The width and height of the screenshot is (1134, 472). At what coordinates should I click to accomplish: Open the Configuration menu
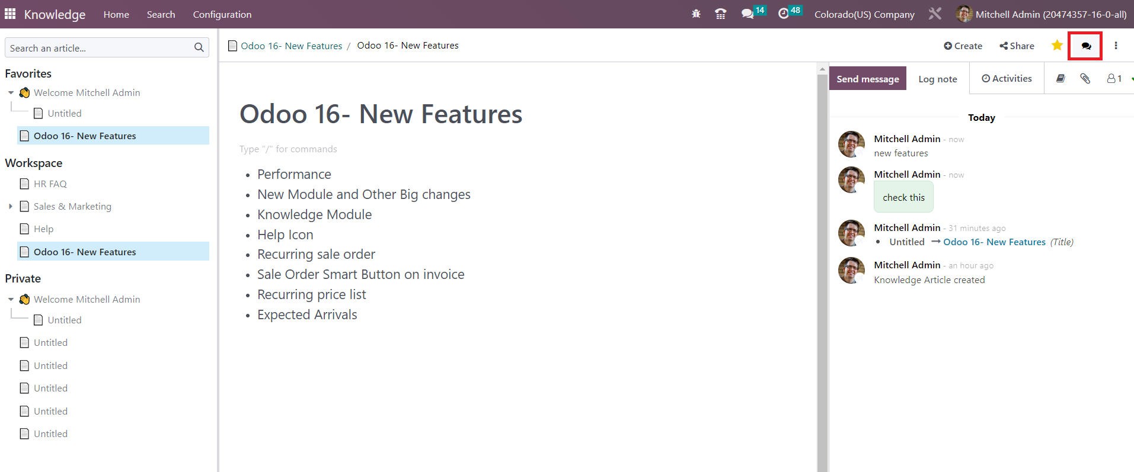tap(222, 14)
